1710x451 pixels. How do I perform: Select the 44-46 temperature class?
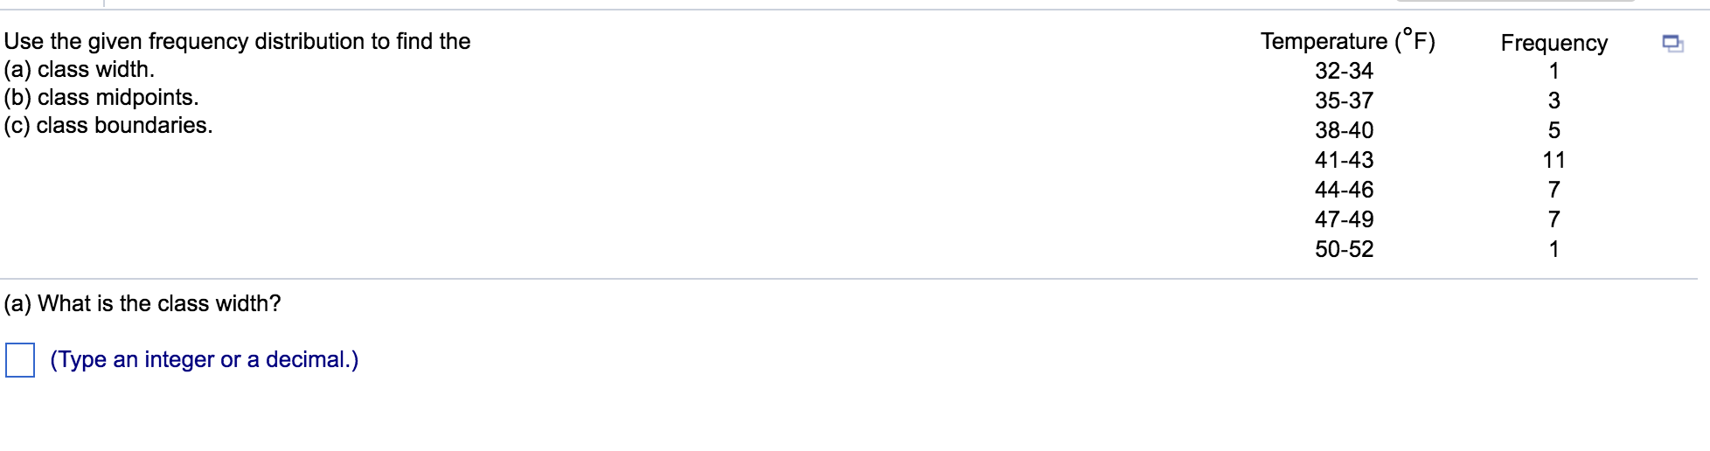tap(1344, 190)
